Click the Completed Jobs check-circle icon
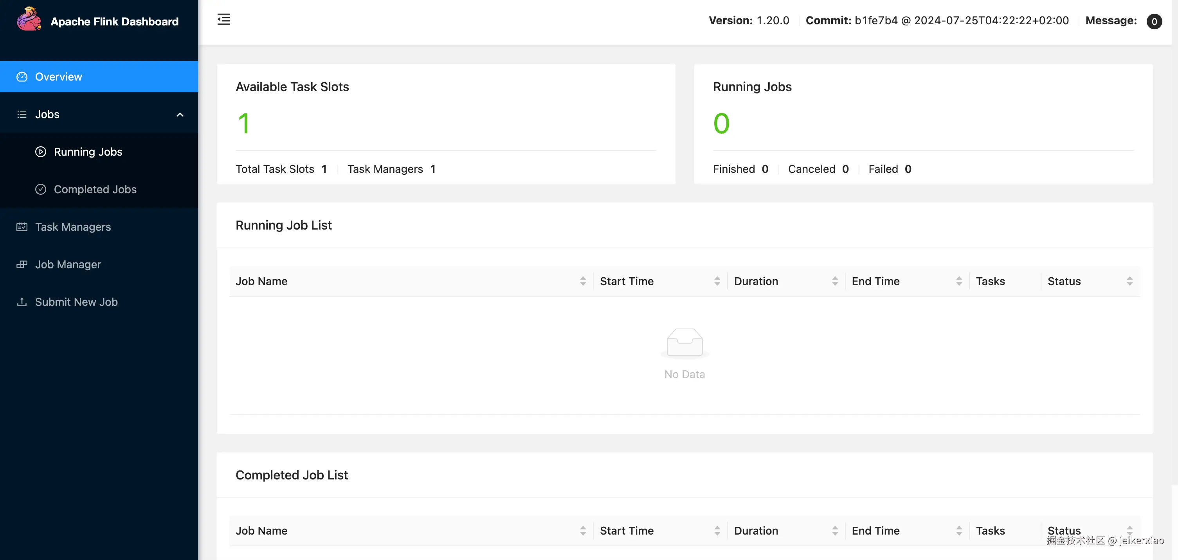Image resolution: width=1178 pixels, height=560 pixels. point(41,189)
